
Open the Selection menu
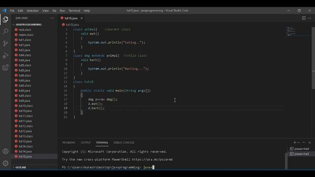[x=32, y=11]
